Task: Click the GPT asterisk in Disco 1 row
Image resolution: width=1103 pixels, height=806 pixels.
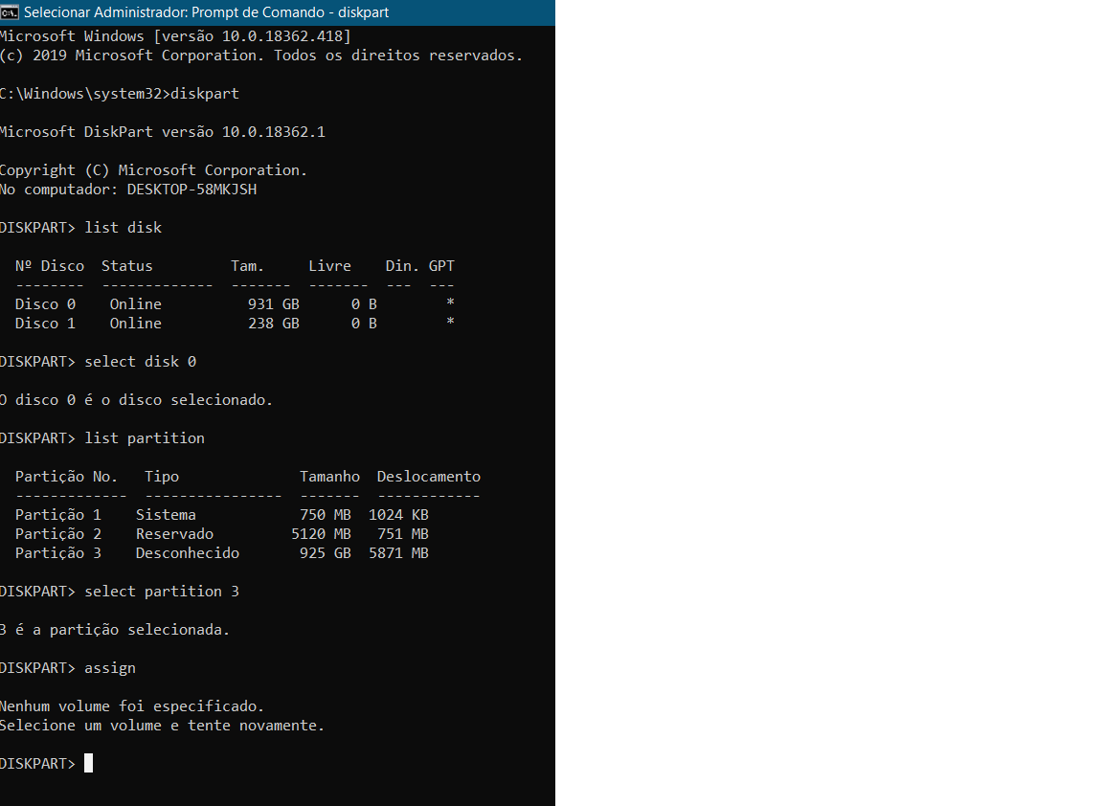Action: coord(450,322)
